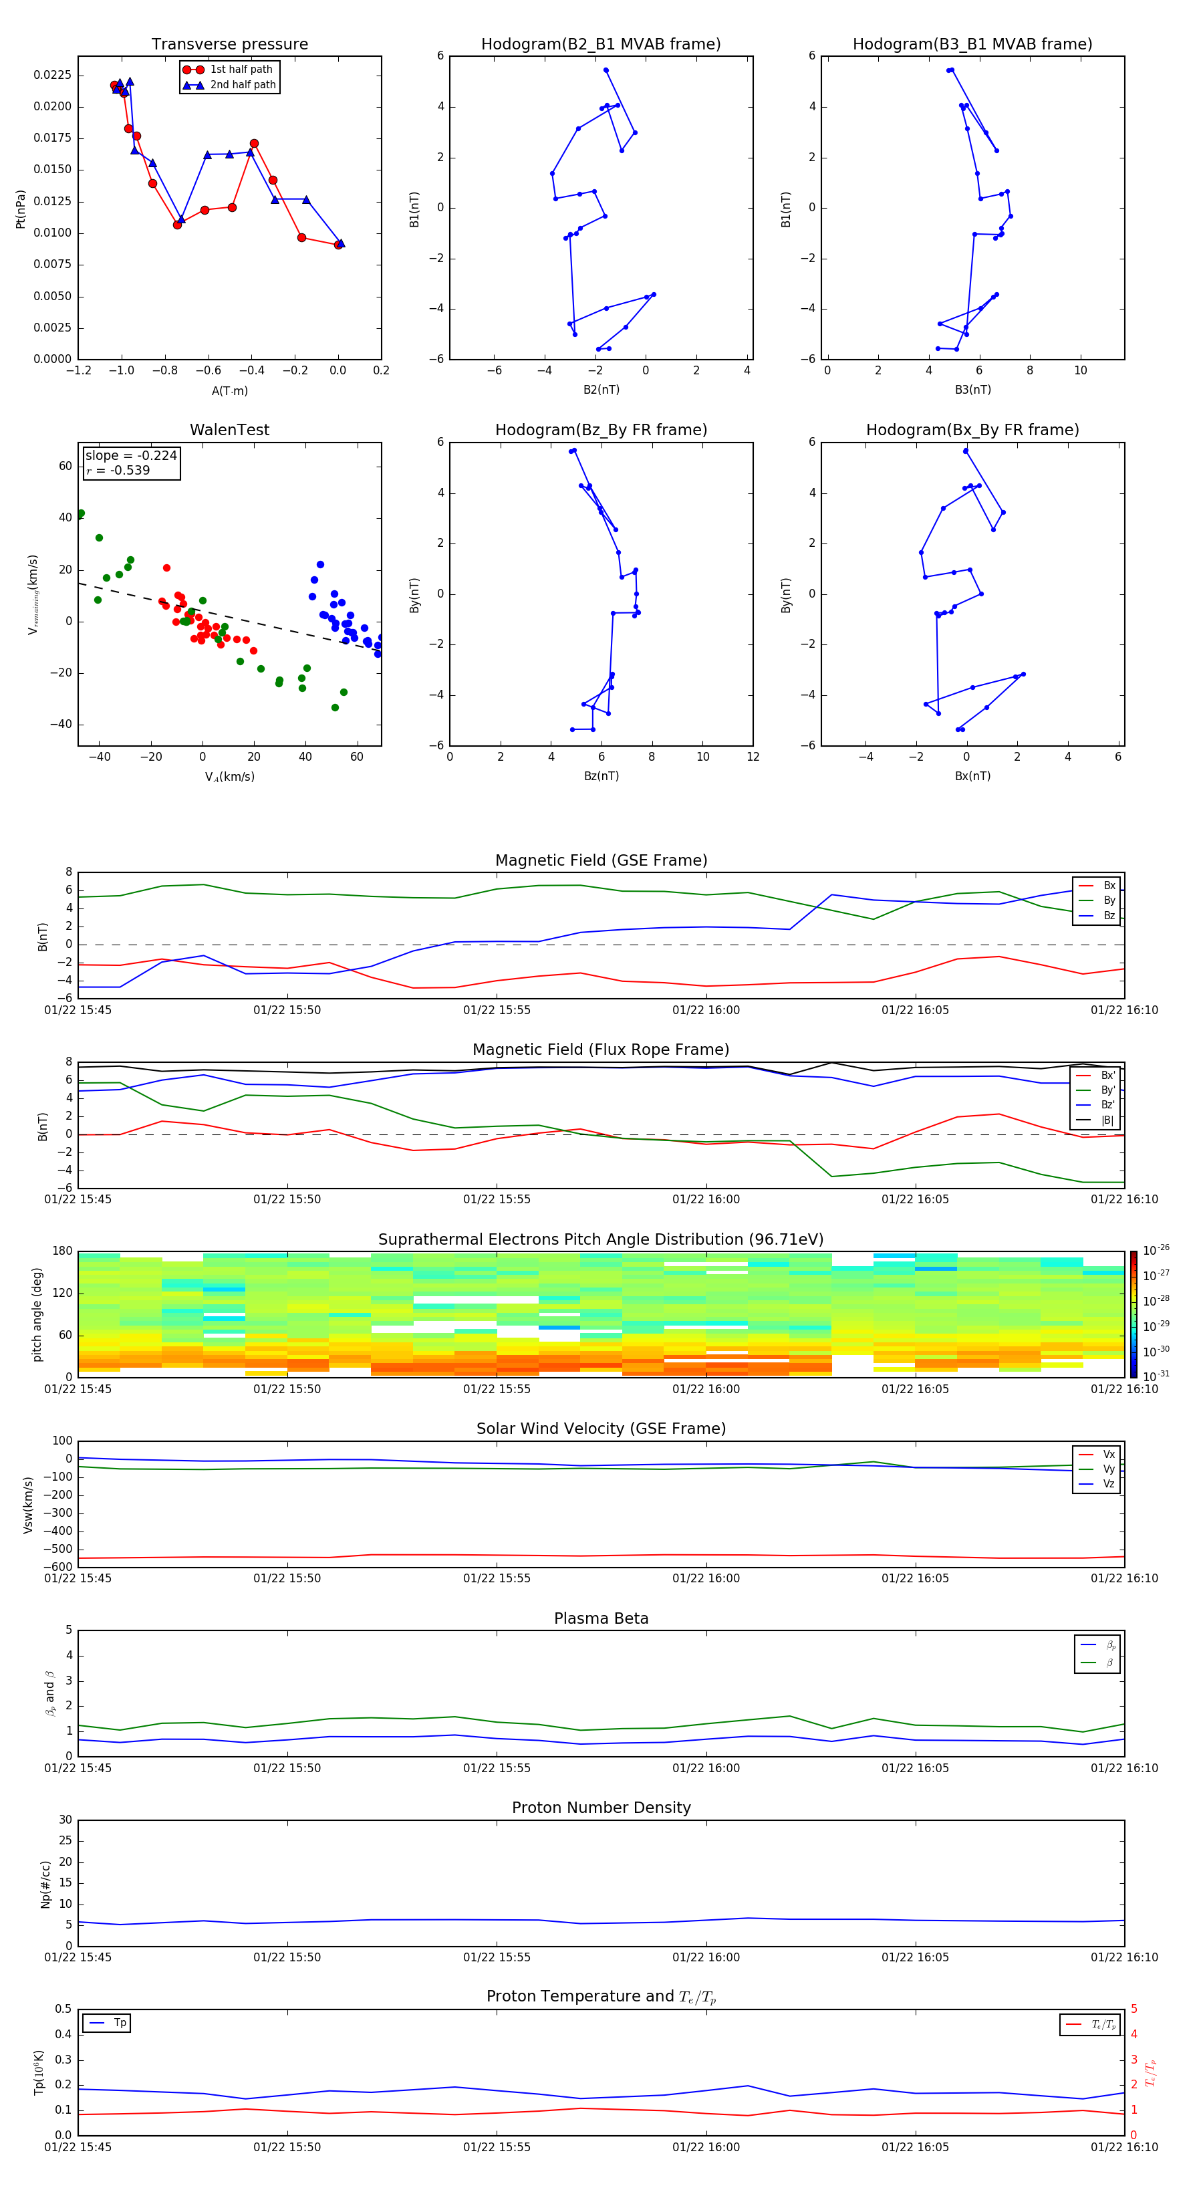Click the pitch angle spectrogram heatmap
This screenshot has width=1203, height=2206.
click(601, 1314)
